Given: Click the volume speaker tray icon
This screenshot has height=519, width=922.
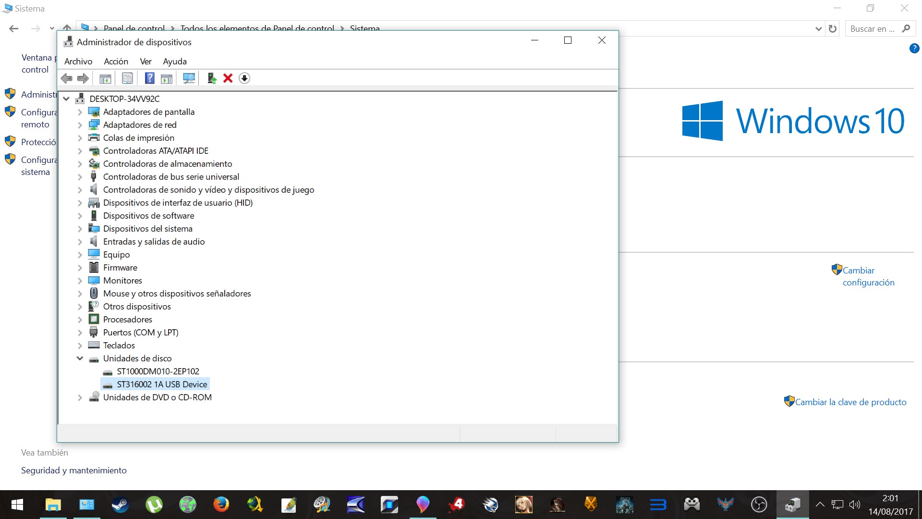Looking at the screenshot, I should click(855, 505).
